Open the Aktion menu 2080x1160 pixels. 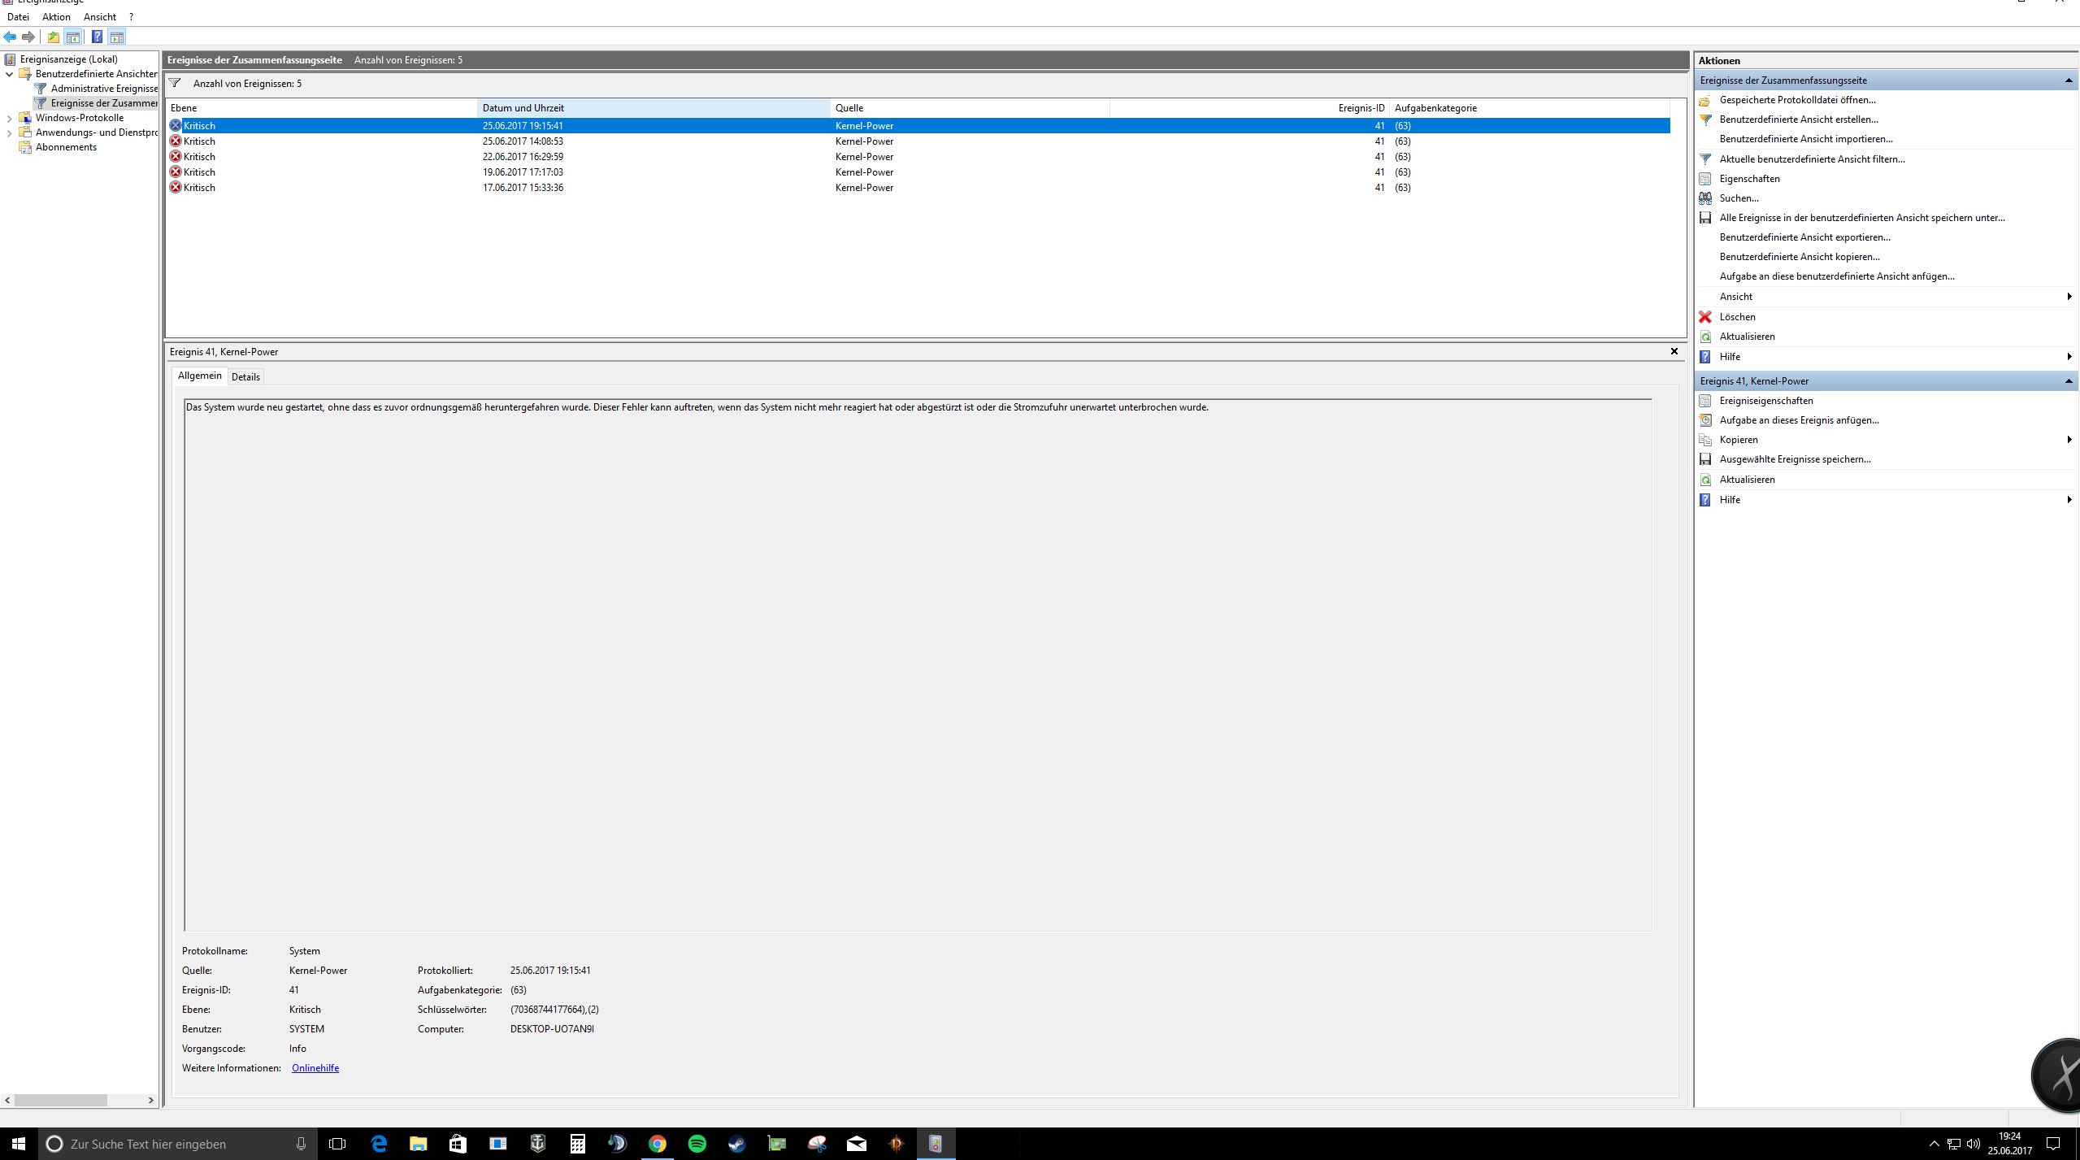56,16
